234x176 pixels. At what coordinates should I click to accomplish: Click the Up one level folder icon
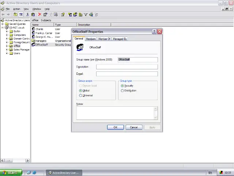point(15,15)
